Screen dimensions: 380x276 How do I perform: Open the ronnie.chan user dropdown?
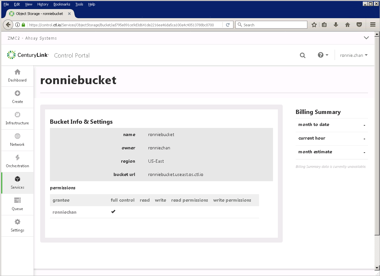(x=354, y=55)
